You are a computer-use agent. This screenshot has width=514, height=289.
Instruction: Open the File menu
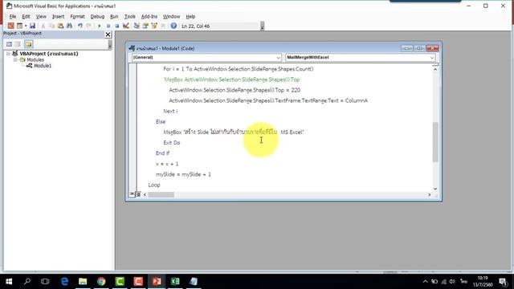[13, 16]
